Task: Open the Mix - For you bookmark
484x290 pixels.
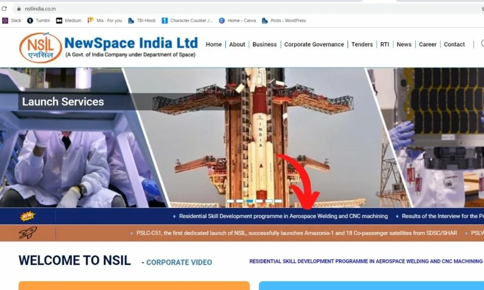Action: (105, 21)
